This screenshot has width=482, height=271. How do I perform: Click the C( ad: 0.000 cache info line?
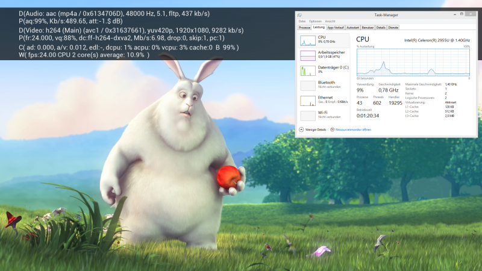(128, 48)
